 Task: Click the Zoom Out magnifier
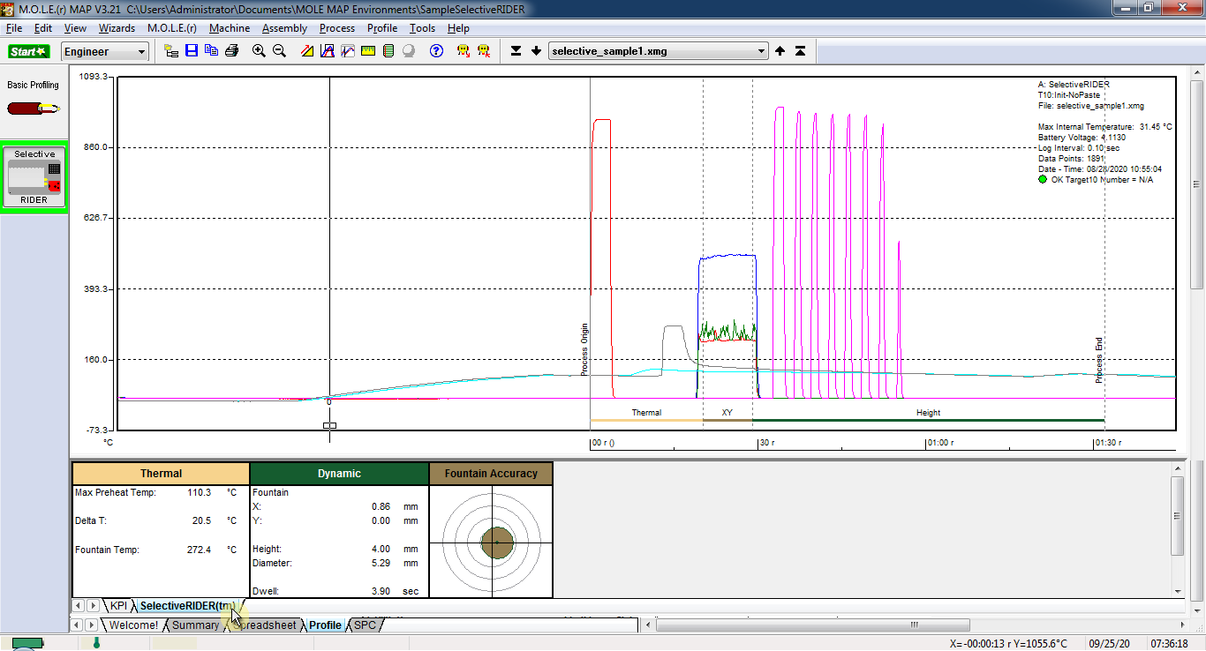pyautogui.click(x=279, y=51)
